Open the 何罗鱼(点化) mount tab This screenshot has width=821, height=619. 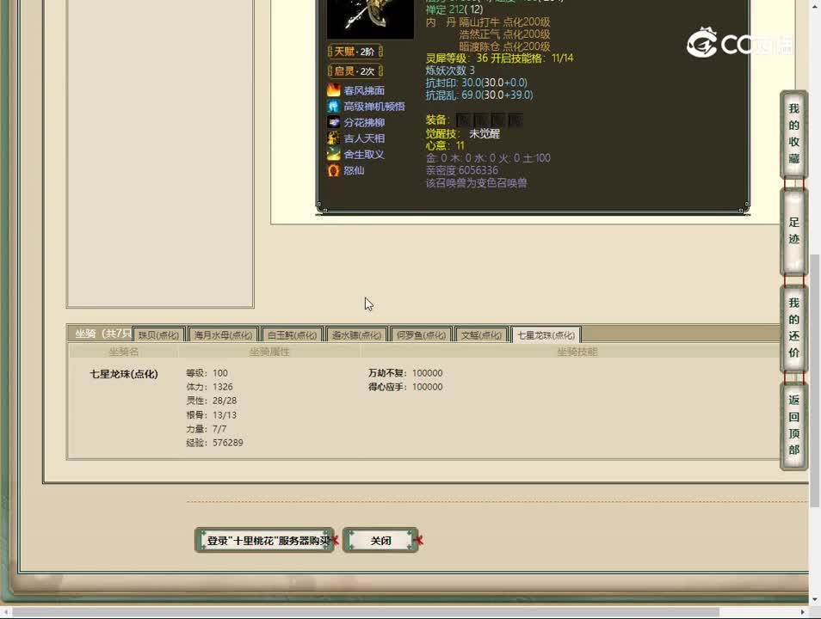pos(421,335)
